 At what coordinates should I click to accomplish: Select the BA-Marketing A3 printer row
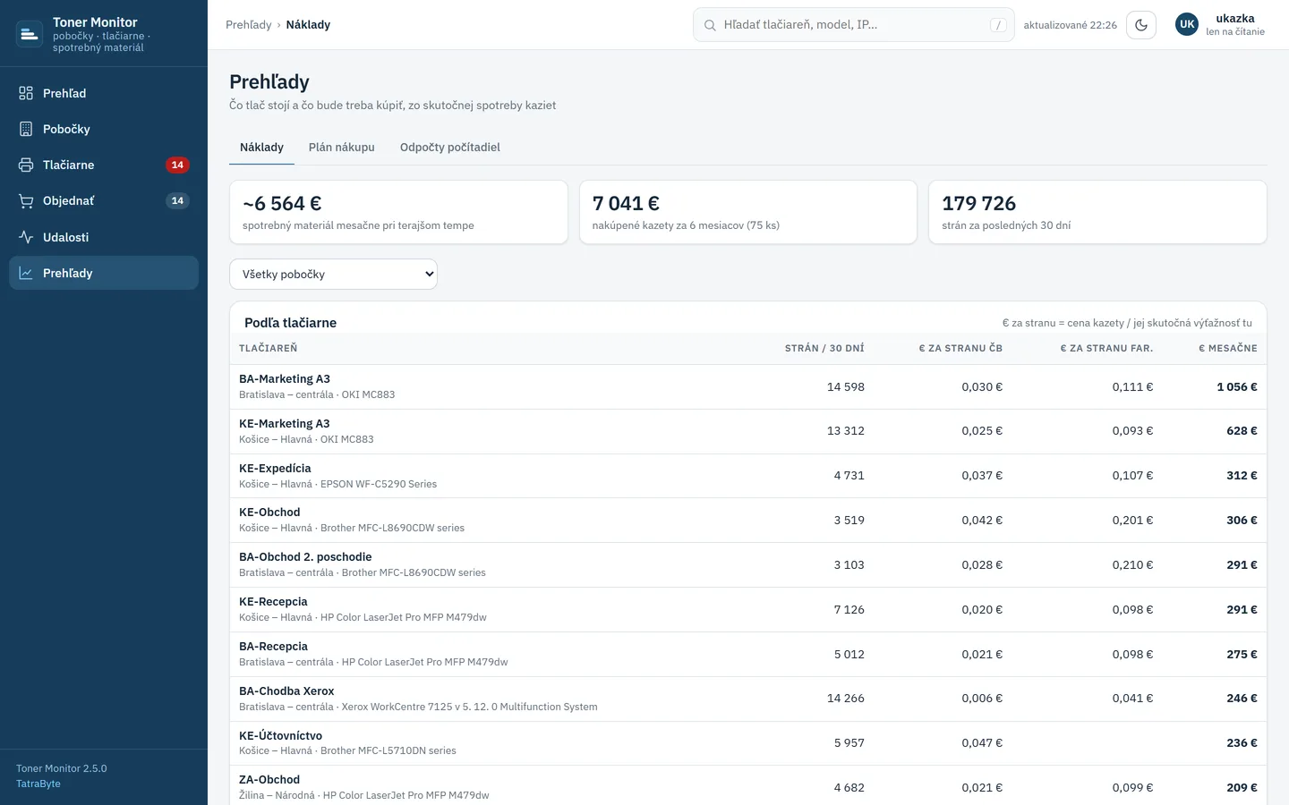(x=748, y=387)
